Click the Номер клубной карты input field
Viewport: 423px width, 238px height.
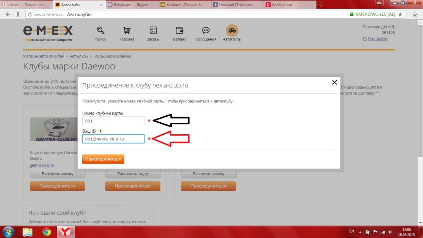tap(113, 121)
